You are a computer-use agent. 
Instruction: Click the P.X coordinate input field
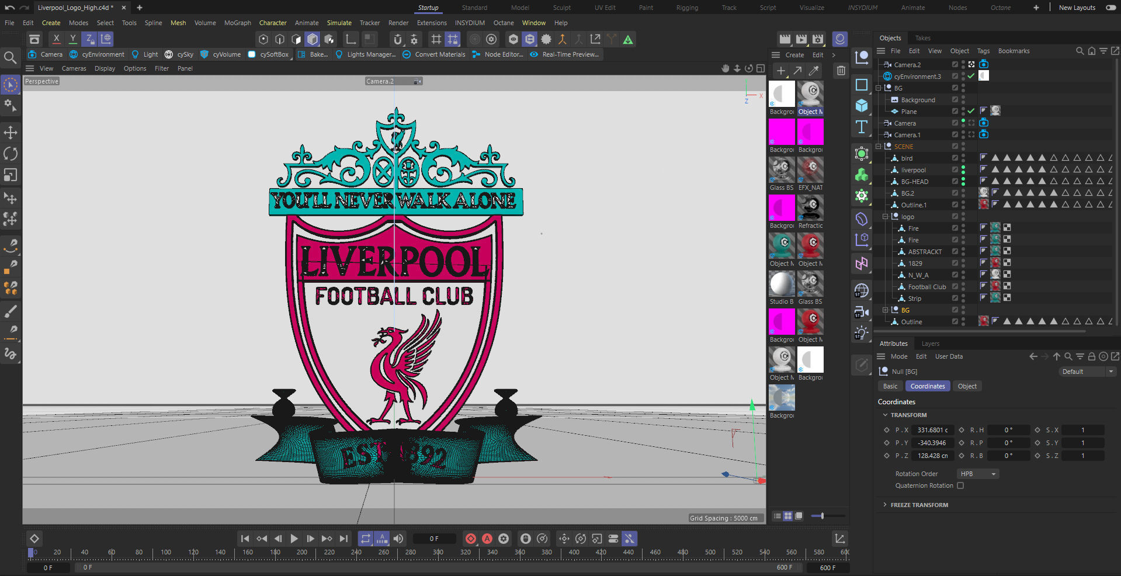point(932,430)
